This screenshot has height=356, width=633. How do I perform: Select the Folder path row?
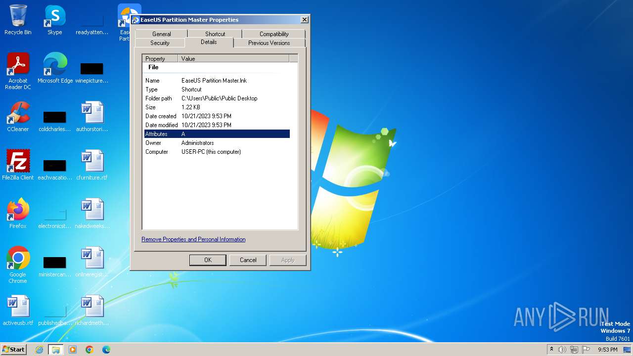pos(217,98)
